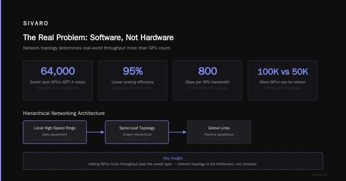Viewport: 346px width, 181px height.
Task: Click 'Linear scaling efficiency' label
Action: [133, 82]
